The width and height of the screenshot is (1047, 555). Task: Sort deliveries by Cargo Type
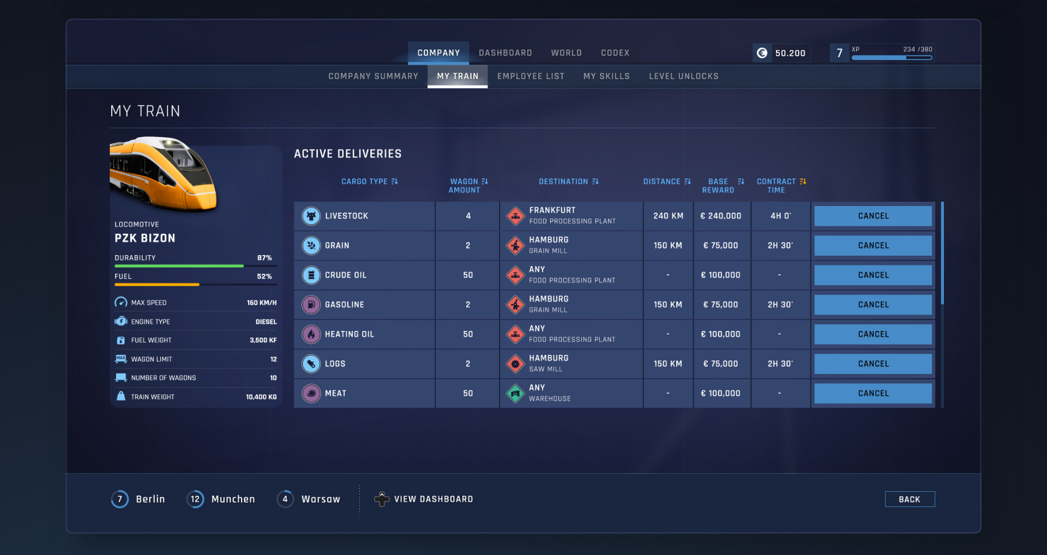370,182
